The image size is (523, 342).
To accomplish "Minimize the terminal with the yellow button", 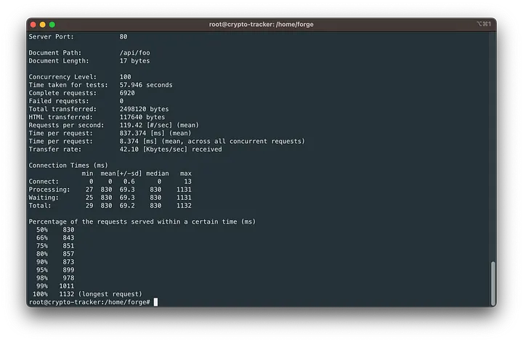I will [42, 25].
